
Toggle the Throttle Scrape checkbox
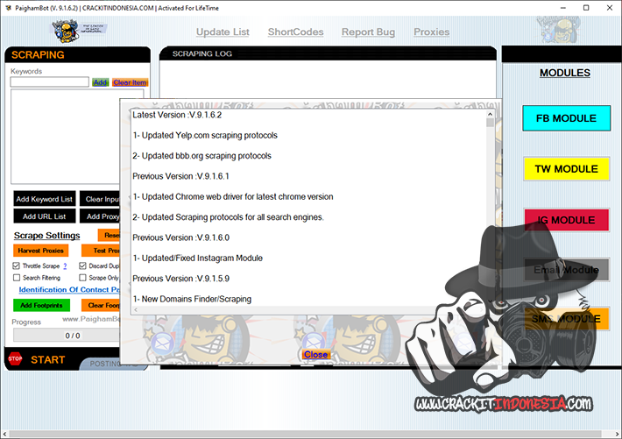(x=17, y=266)
